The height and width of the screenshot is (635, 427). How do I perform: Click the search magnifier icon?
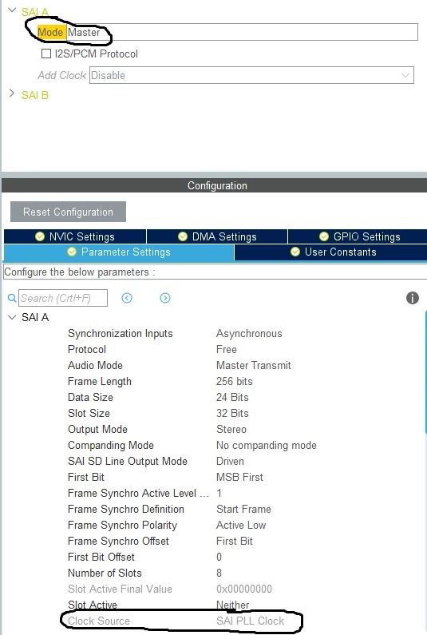(x=12, y=298)
